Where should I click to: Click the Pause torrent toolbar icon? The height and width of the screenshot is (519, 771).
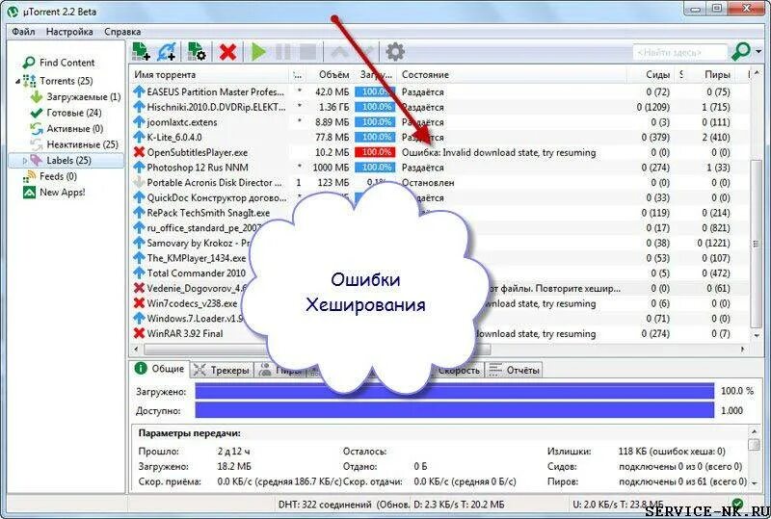pos(282,52)
